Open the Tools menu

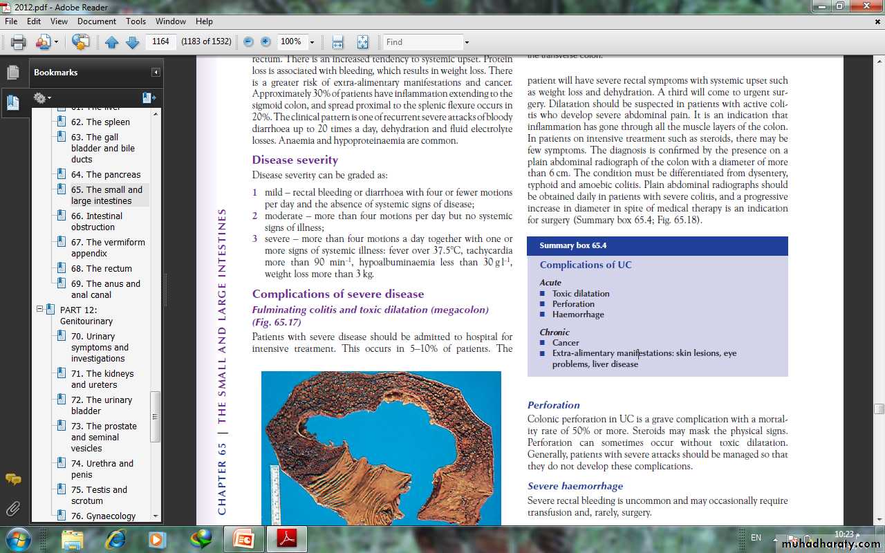coord(136,21)
